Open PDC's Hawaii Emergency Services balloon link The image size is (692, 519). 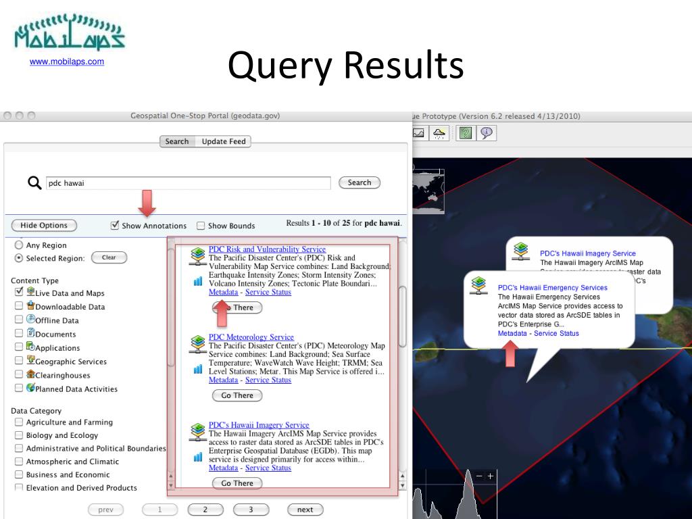[553, 287]
